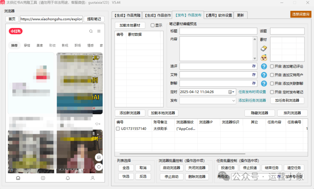Open the 定时 date picker calendar
Screen dimensions: 314x189
click(231, 92)
